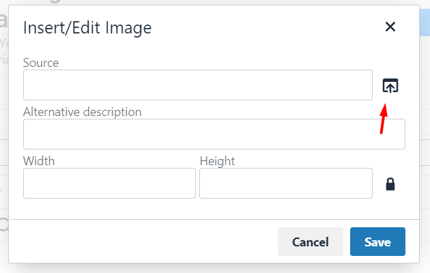Toggle the constrain proportions lock icon
The height and width of the screenshot is (273, 430).
pos(390,184)
